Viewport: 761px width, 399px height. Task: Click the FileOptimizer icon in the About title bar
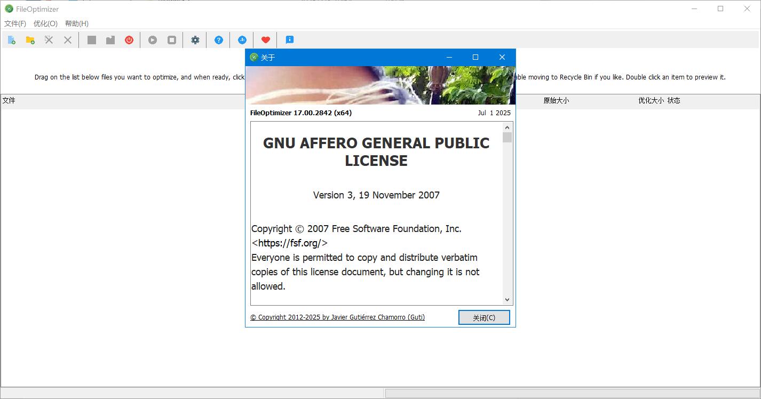(x=254, y=58)
